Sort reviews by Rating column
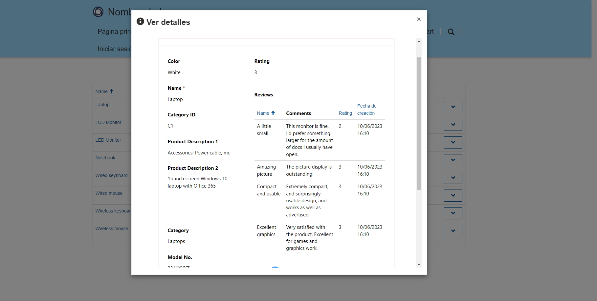 (345, 113)
